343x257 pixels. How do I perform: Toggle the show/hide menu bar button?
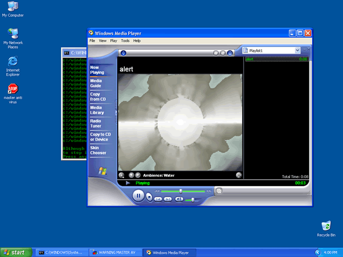tap(123, 53)
